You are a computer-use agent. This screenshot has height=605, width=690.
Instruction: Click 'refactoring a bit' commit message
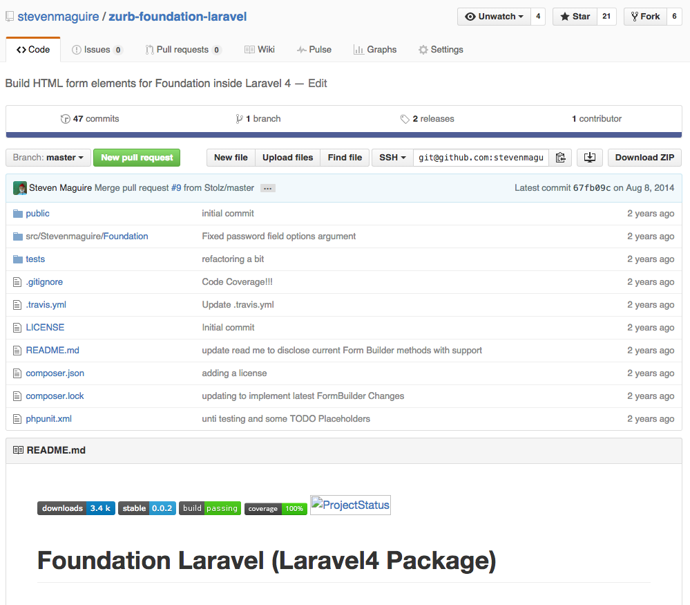233,259
